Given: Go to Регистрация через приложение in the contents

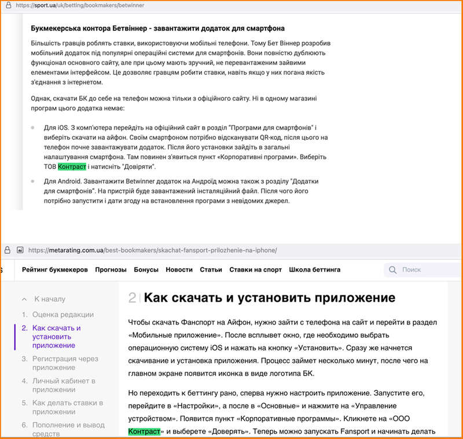Looking at the screenshot, I should tap(65, 363).
